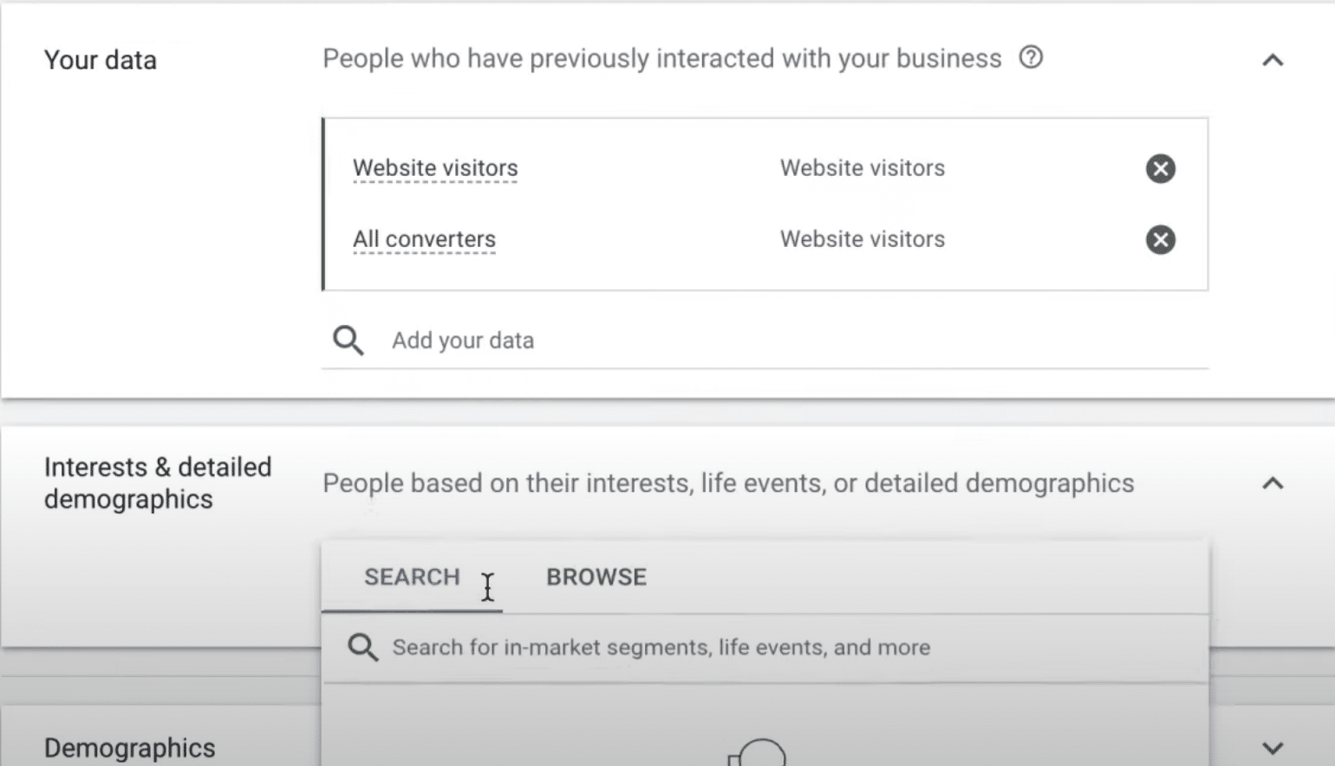Collapse the Interests & detailed demographics section
Viewport: 1335px width, 766px height.
click(x=1272, y=484)
